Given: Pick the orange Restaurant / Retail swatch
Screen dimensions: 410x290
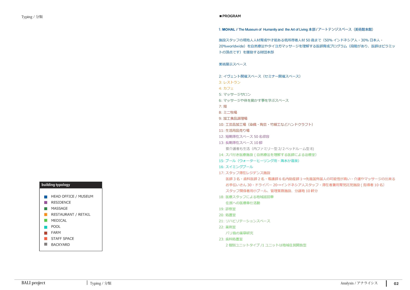Looking at the screenshot, I should (x=46, y=214).
